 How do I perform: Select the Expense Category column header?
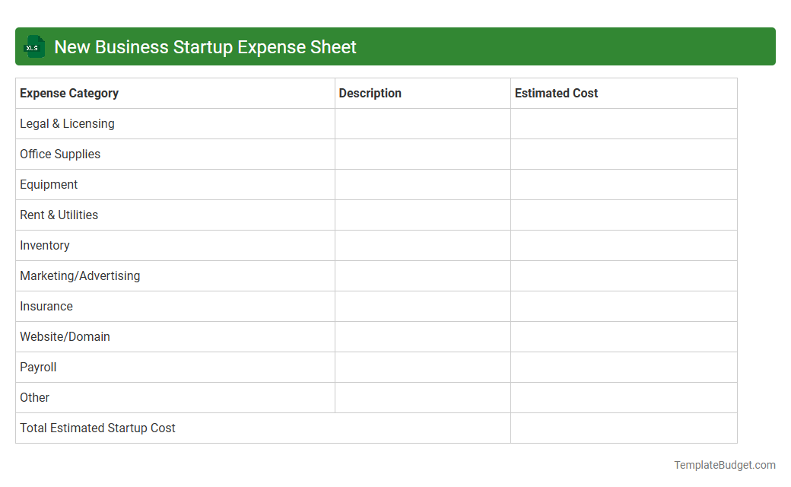69,93
